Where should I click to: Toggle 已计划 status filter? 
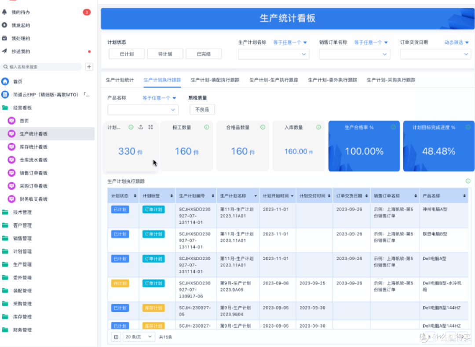[127, 54]
